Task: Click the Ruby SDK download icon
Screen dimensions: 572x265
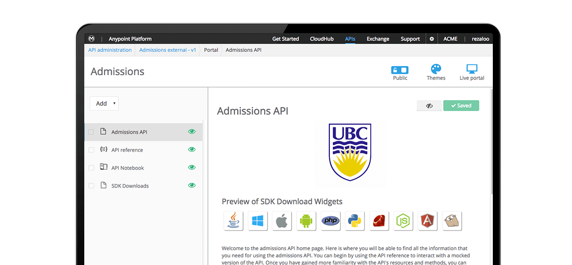Action: [x=379, y=221]
